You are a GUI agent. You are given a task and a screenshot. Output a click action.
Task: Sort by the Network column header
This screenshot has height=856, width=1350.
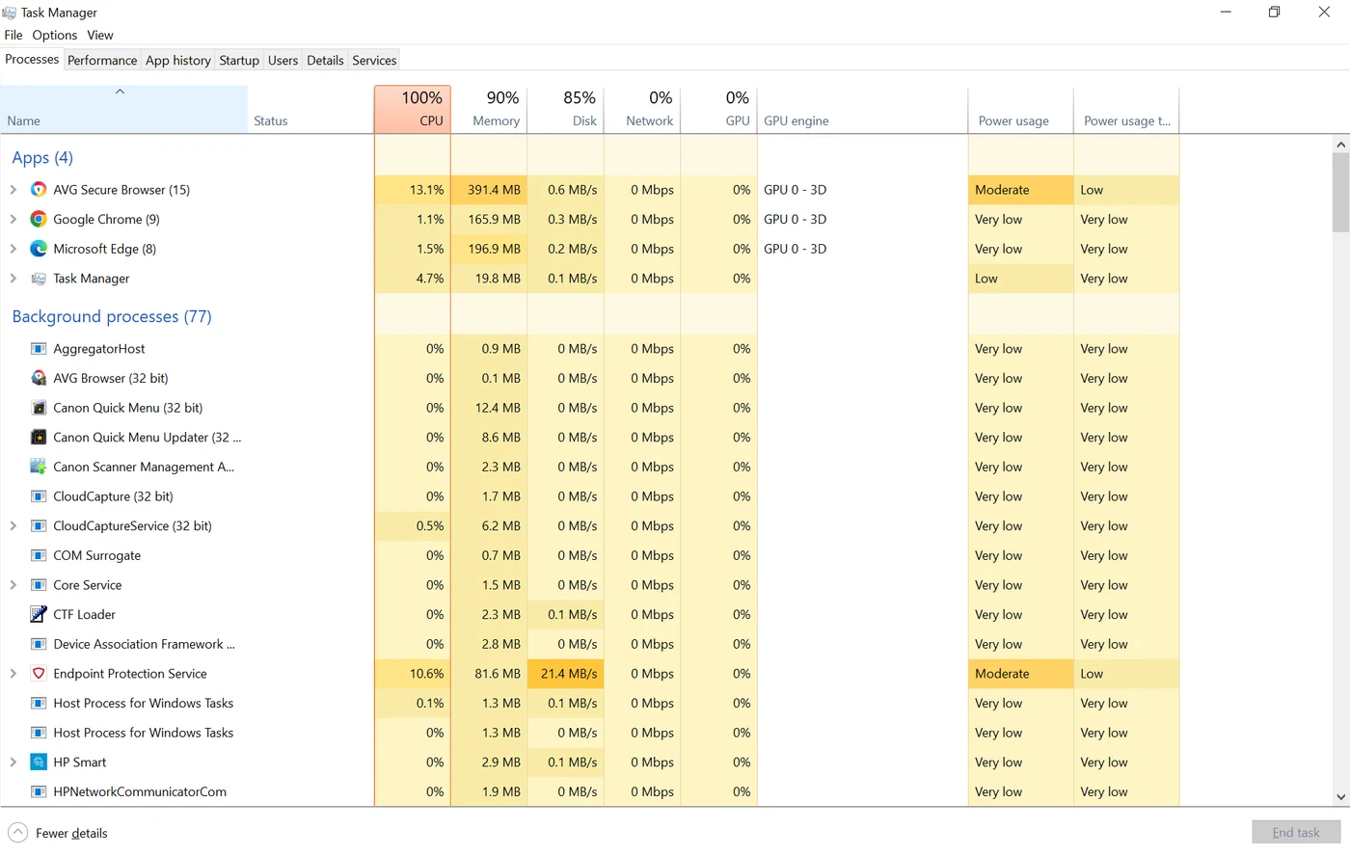tap(642, 109)
